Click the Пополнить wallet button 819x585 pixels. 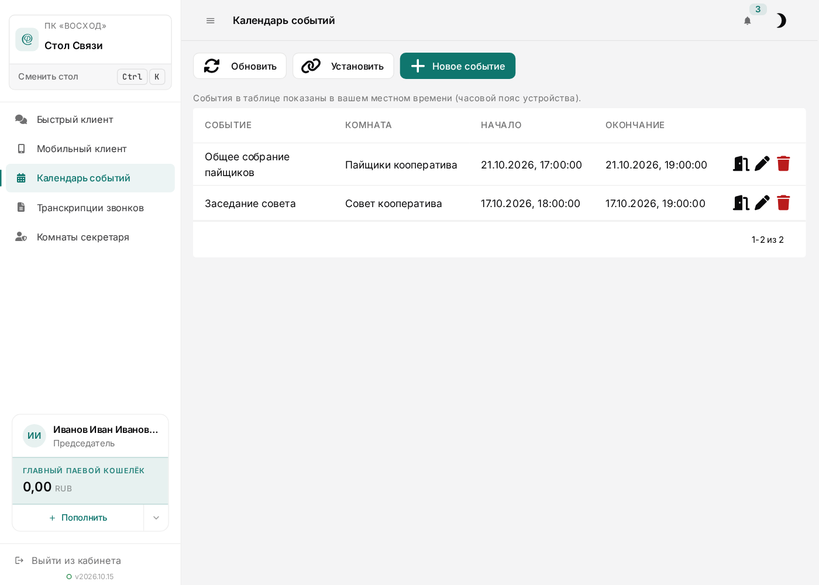78,518
